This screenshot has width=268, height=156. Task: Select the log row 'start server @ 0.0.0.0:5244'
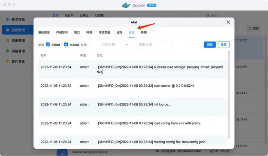pyautogui.click(x=133, y=88)
